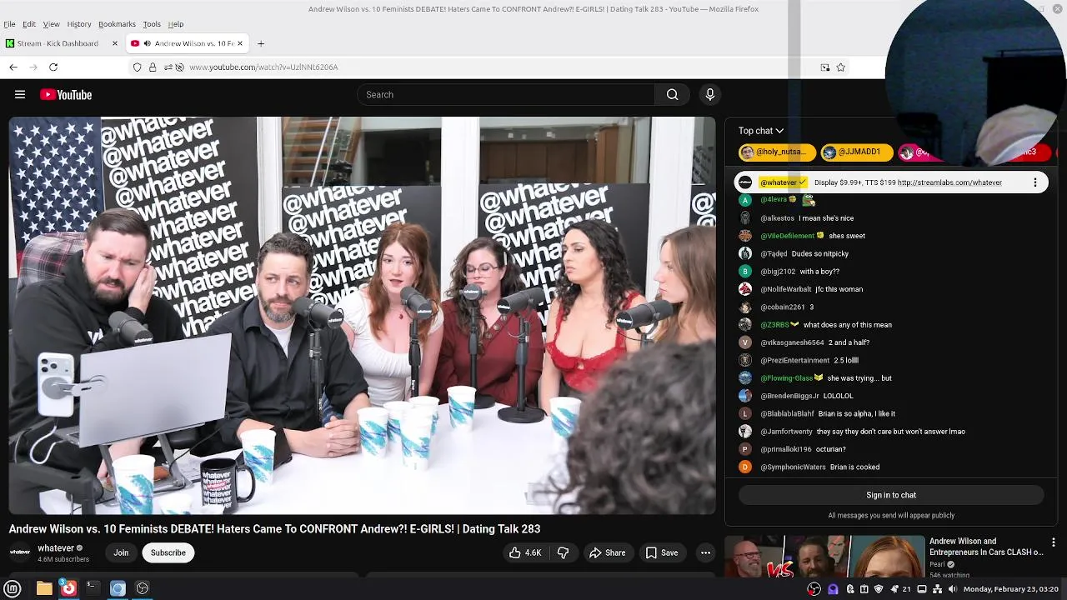Open the terminal from the taskbar

point(93,588)
